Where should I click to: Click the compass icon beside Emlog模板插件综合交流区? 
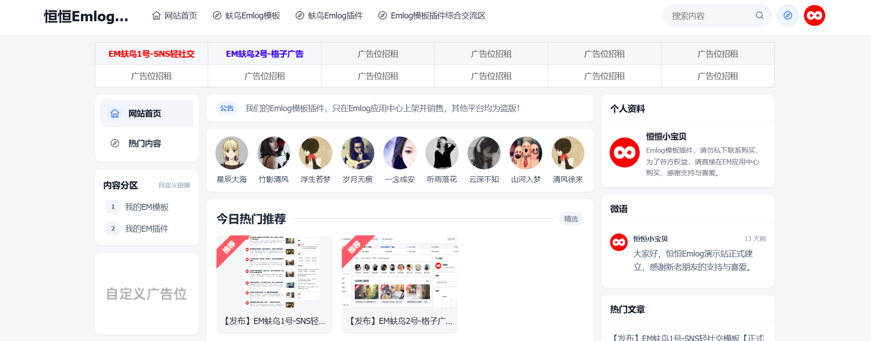pos(383,16)
